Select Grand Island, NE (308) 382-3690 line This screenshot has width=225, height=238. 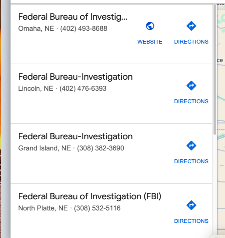pyautogui.click(x=71, y=148)
